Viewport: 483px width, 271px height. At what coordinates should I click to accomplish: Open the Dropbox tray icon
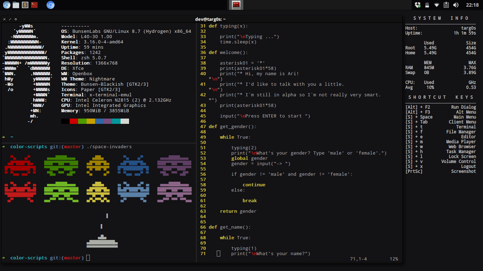[x=418, y=5]
